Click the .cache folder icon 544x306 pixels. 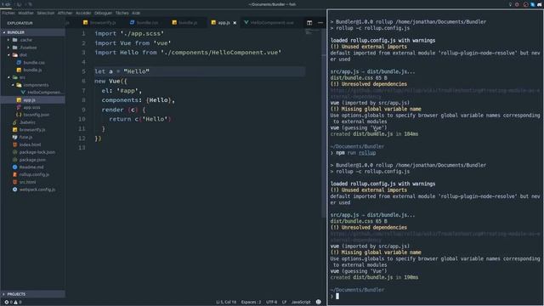(x=15, y=40)
